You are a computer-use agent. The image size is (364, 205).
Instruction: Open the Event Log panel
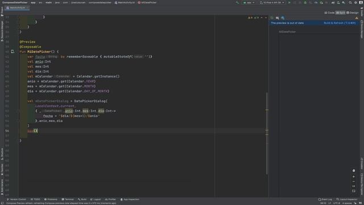(x=325, y=199)
